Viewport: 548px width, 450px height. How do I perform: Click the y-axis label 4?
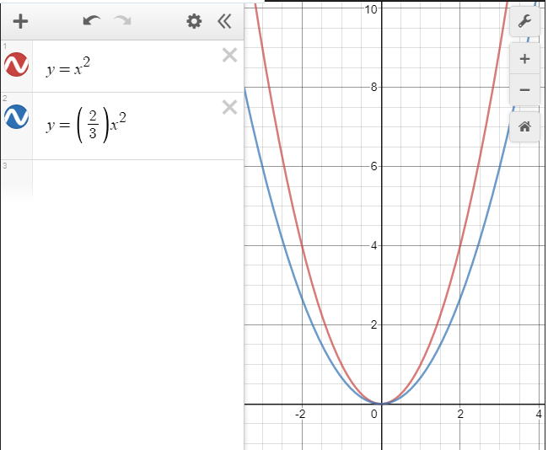pyautogui.click(x=374, y=245)
